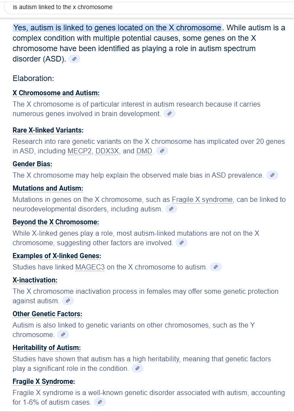The height and width of the screenshot is (412, 294).
Task: Click the DMD gene link
Action: pos(144,151)
